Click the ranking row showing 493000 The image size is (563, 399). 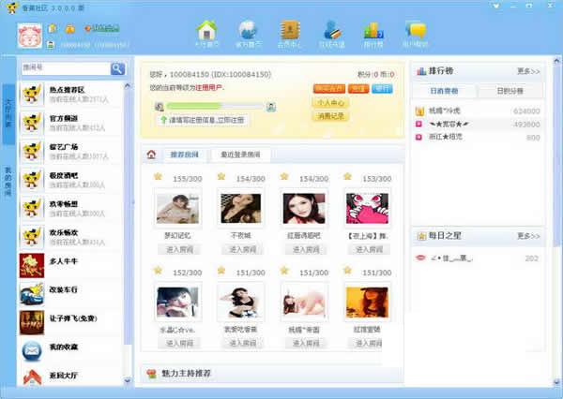pos(478,125)
